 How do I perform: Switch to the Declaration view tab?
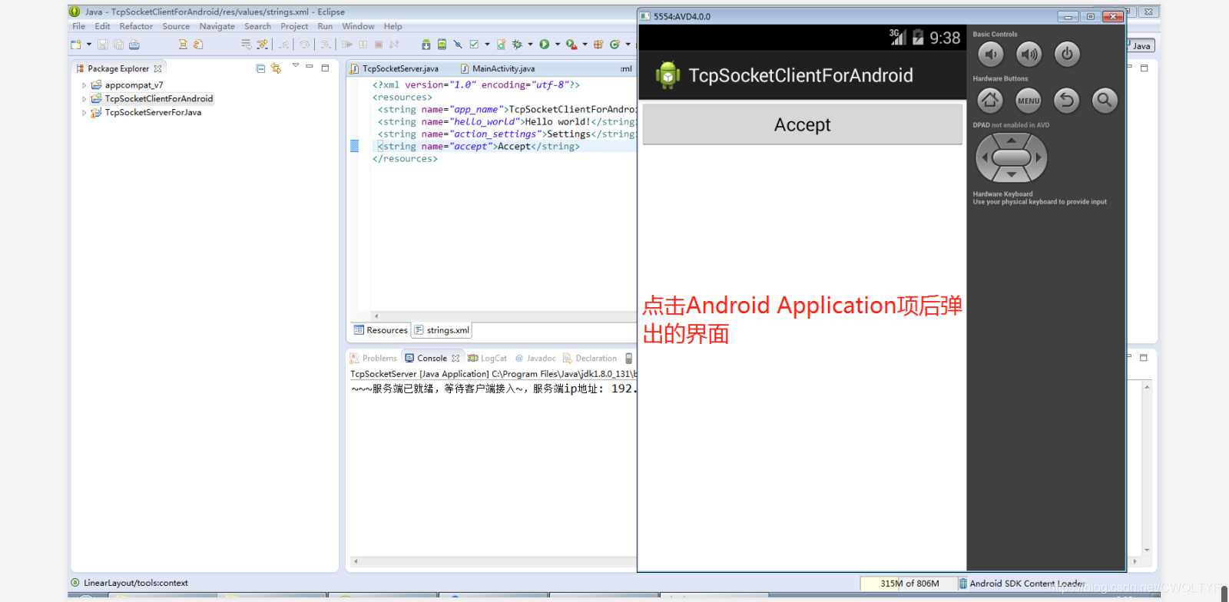[x=590, y=359]
